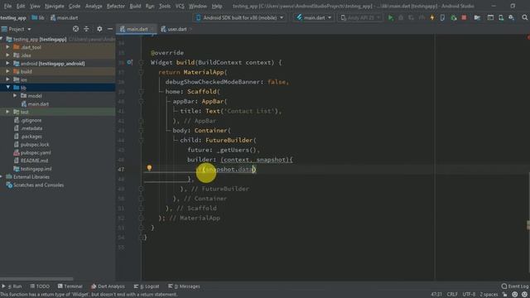Fold the AppBar block at line 40

[142, 101]
